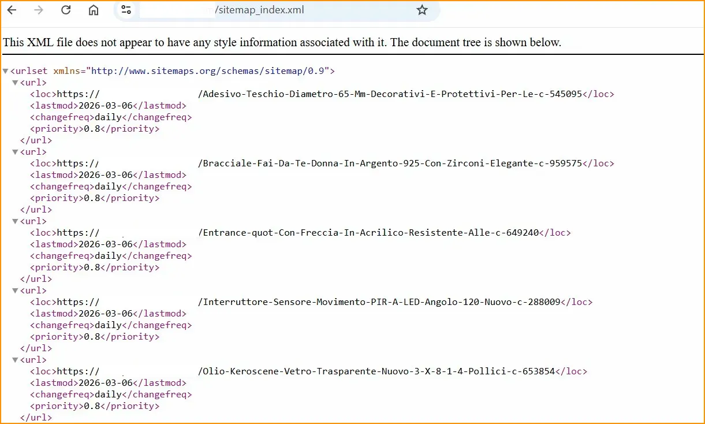Collapse the first url entry
This screenshot has width=705, height=424.
15,82
